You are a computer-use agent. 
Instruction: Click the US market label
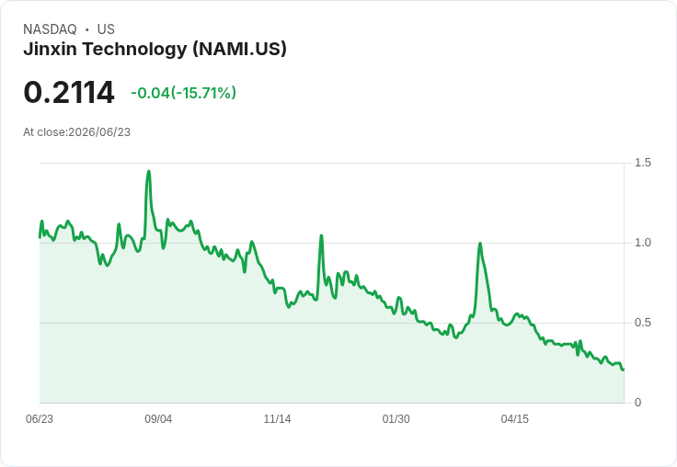(x=106, y=29)
